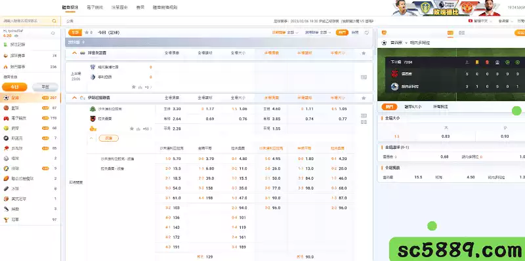Toggle balance visibility eye icon next to 4.20
The width and height of the screenshot is (525, 261).
pos(16,36)
